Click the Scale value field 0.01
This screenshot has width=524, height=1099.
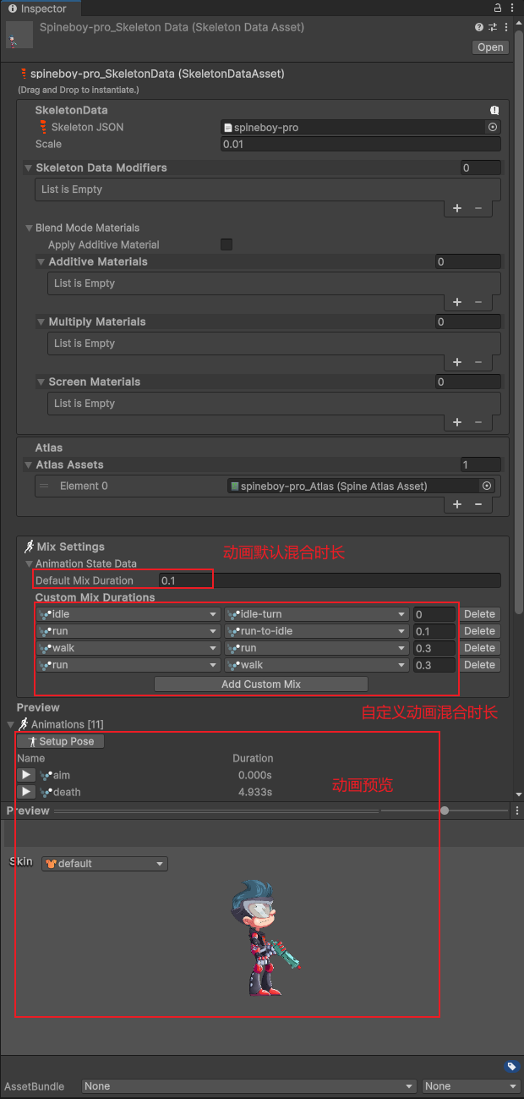point(361,144)
